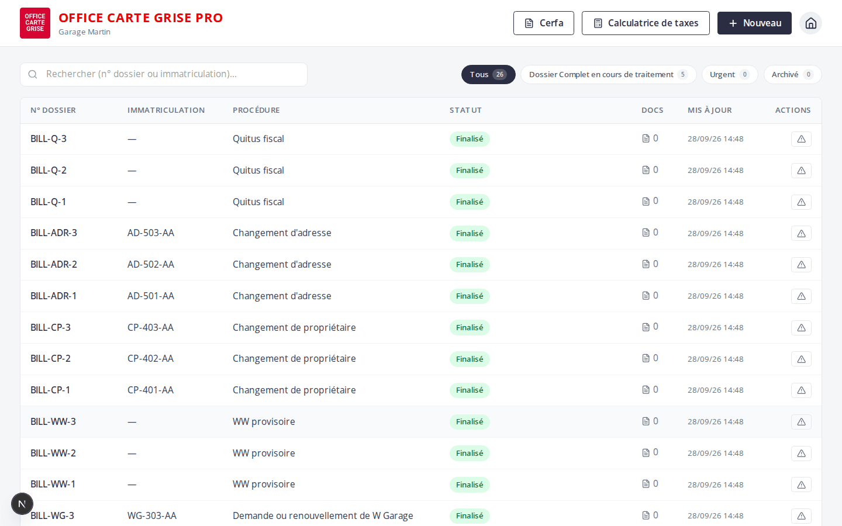
Task: Click the MIS À JOUR column header
Action: (710, 110)
